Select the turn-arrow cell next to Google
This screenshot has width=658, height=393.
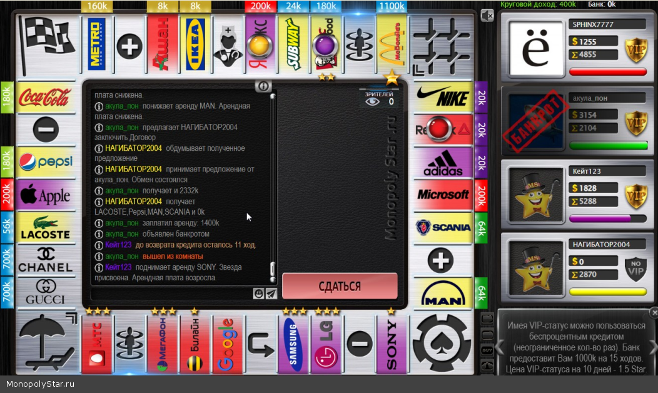tap(261, 344)
